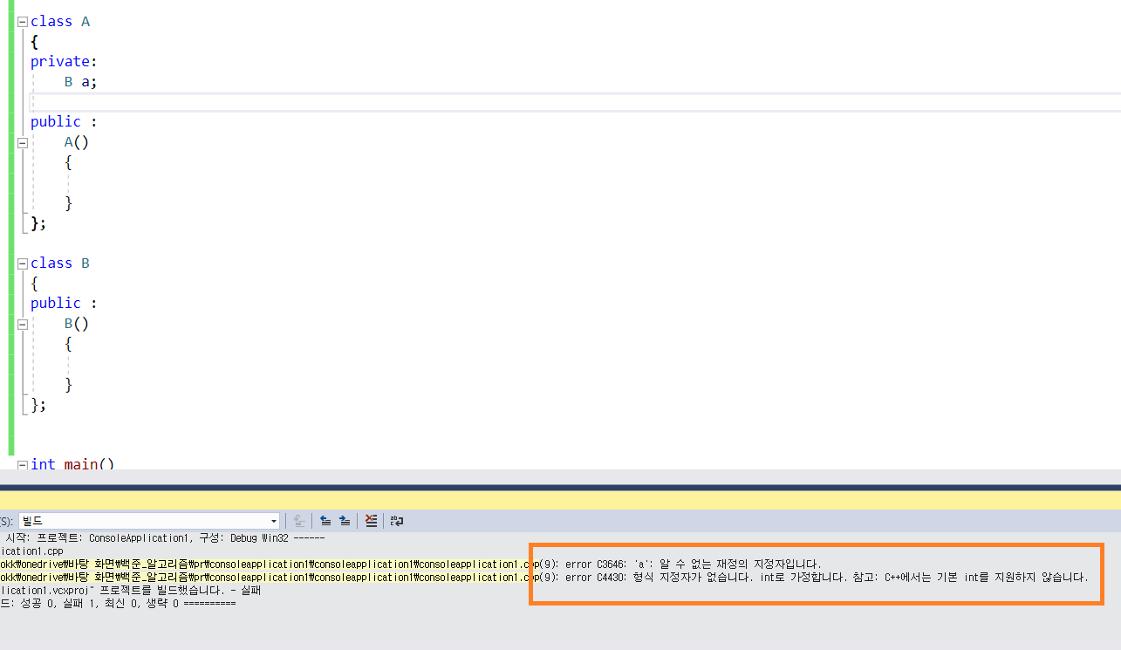Click the 'public :' keyword in class A
Screen dimensions: 1121x650
click(x=64, y=122)
